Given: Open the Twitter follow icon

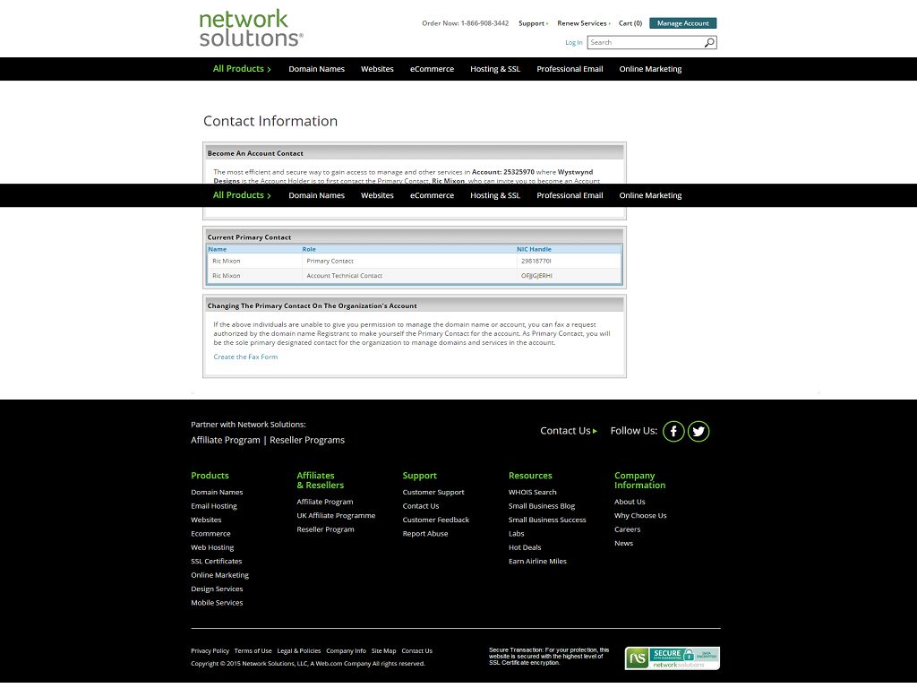Looking at the screenshot, I should point(698,431).
